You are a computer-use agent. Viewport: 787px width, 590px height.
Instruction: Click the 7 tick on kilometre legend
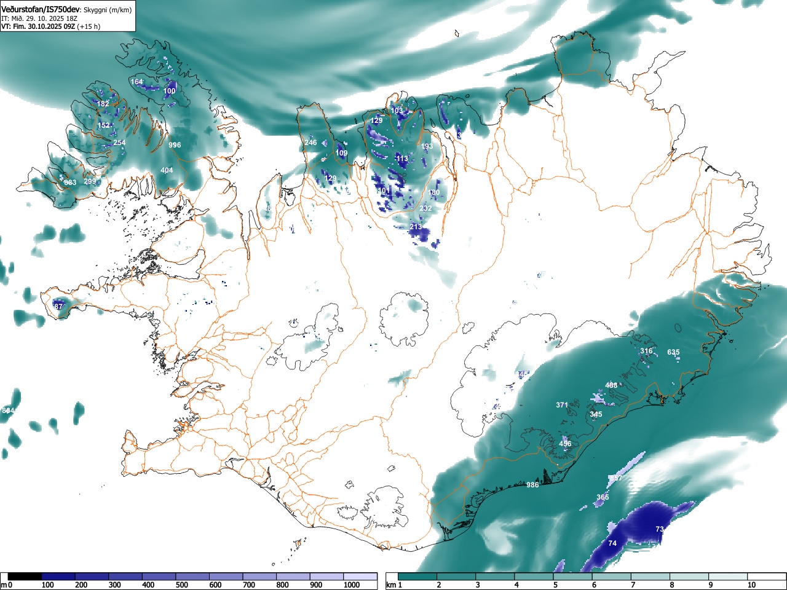pos(633,585)
